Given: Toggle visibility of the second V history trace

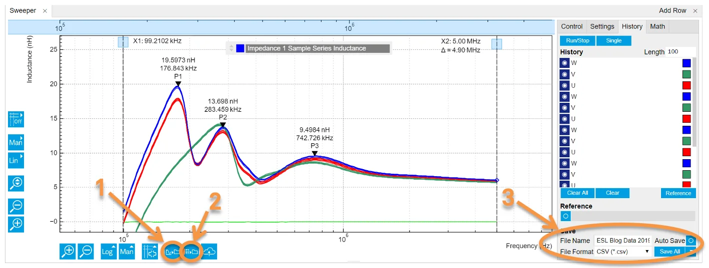Looking at the screenshot, I should coord(564,107).
